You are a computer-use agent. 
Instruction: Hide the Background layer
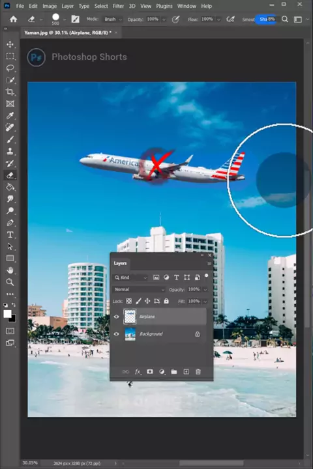coord(117,334)
